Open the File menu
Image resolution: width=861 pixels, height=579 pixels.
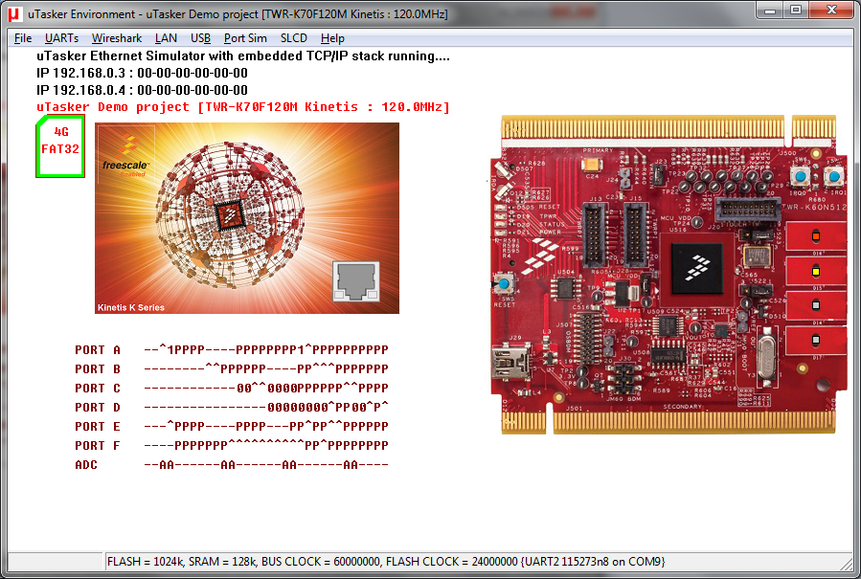click(x=23, y=38)
